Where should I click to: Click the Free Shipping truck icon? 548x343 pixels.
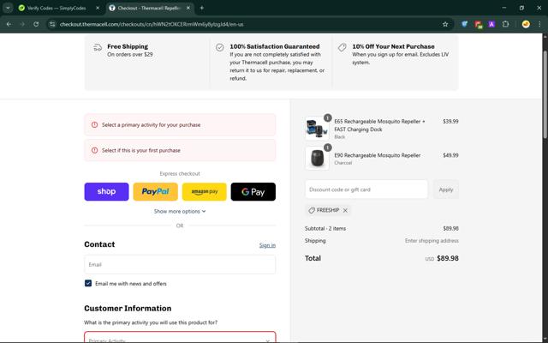click(98, 47)
